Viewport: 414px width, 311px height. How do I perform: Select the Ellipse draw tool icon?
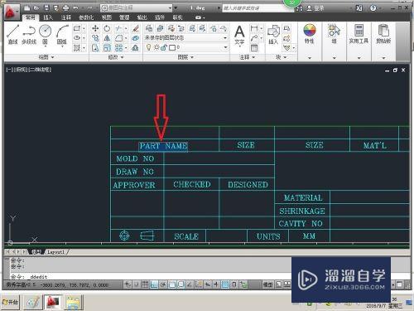tap(77, 38)
